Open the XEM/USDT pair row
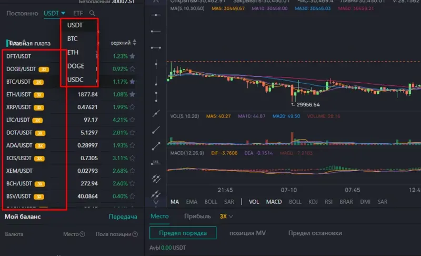Image resolution: width=421 pixels, height=256 pixels. (x=71, y=171)
